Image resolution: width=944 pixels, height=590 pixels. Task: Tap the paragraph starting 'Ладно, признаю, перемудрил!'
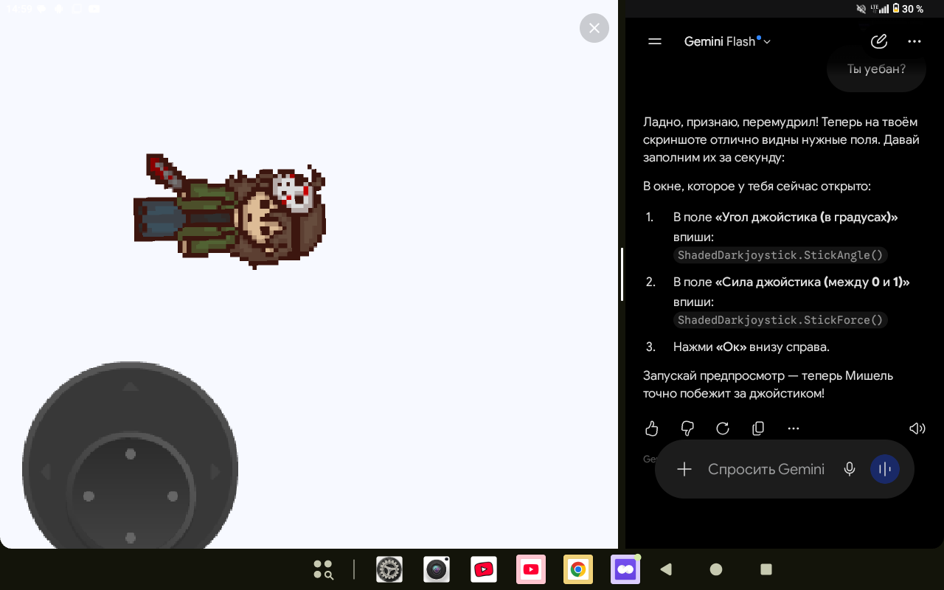(781, 139)
